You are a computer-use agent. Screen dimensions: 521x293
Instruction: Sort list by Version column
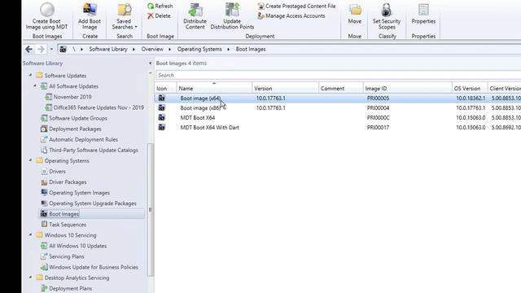point(285,89)
